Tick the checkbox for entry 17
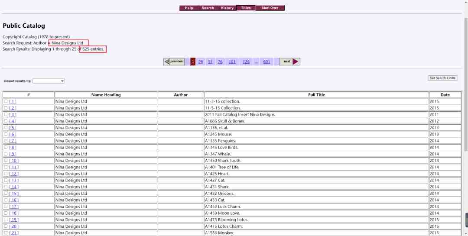The height and width of the screenshot is (236, 468). 6,207
